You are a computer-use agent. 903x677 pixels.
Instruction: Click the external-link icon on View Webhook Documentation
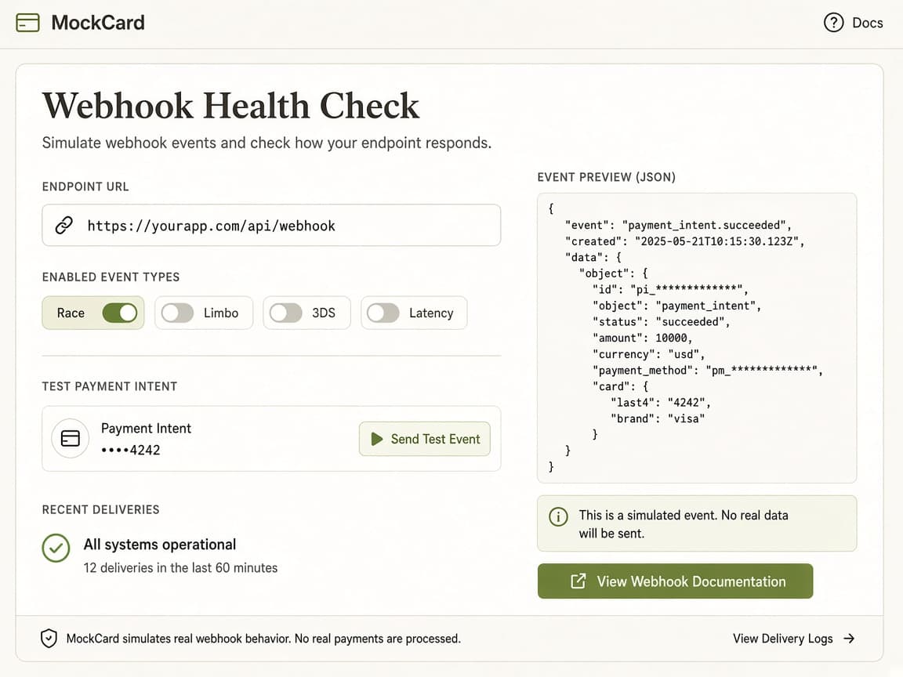(x=578, y=581)
